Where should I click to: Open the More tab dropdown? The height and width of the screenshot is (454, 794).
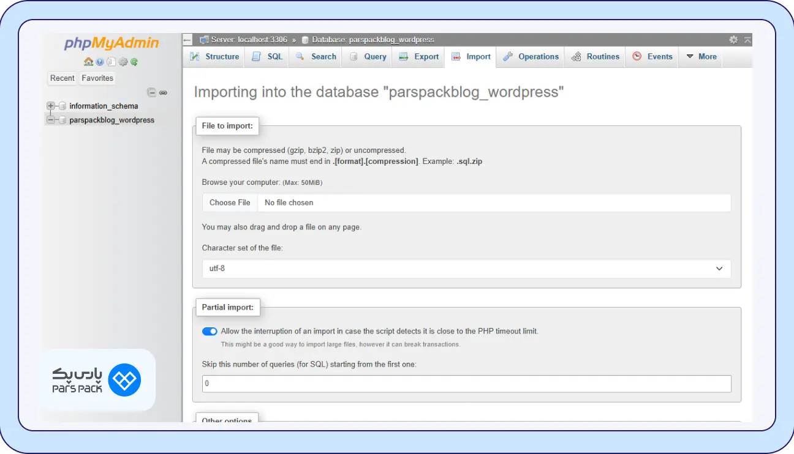(x=701, y=56)
